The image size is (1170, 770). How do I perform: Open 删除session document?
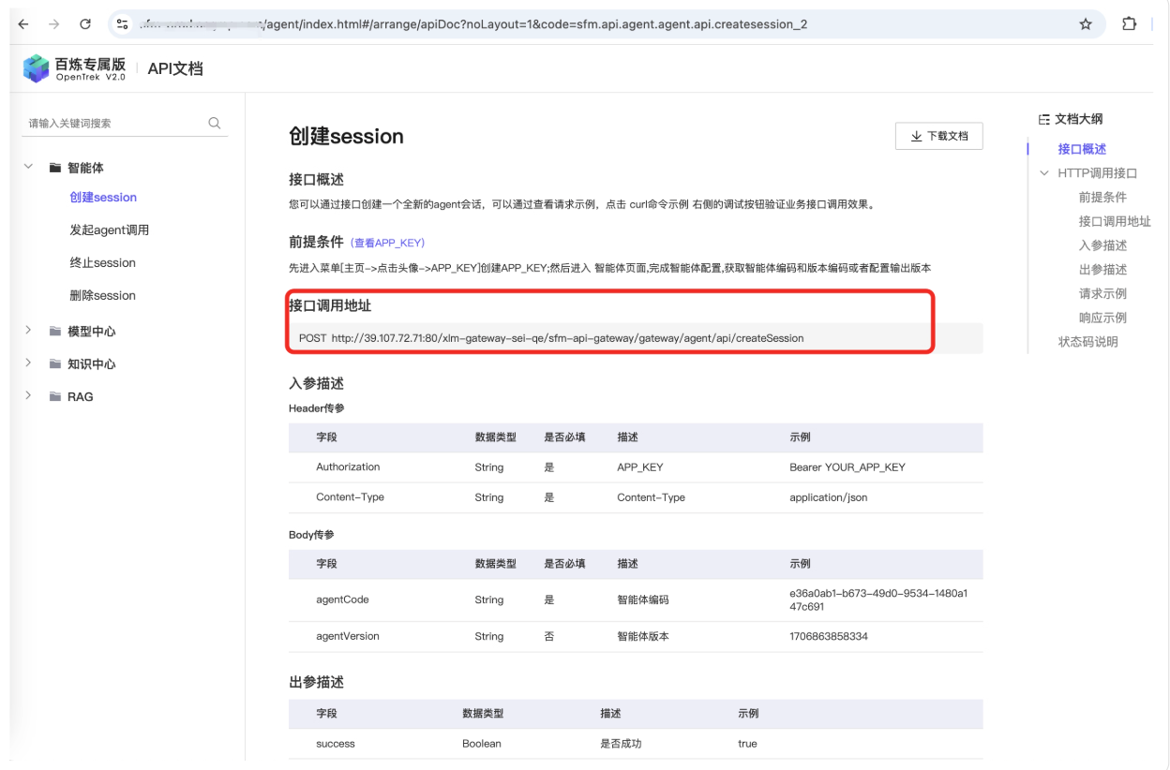(x=102, y=296)
